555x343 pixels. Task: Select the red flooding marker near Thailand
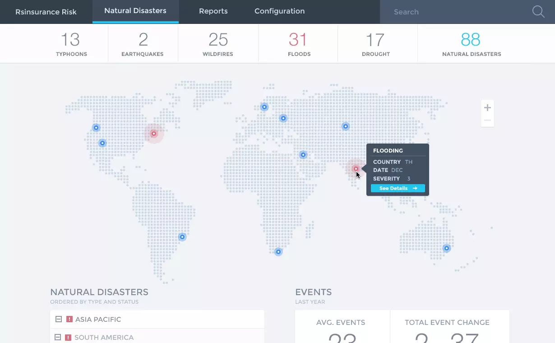coord(356,169)
